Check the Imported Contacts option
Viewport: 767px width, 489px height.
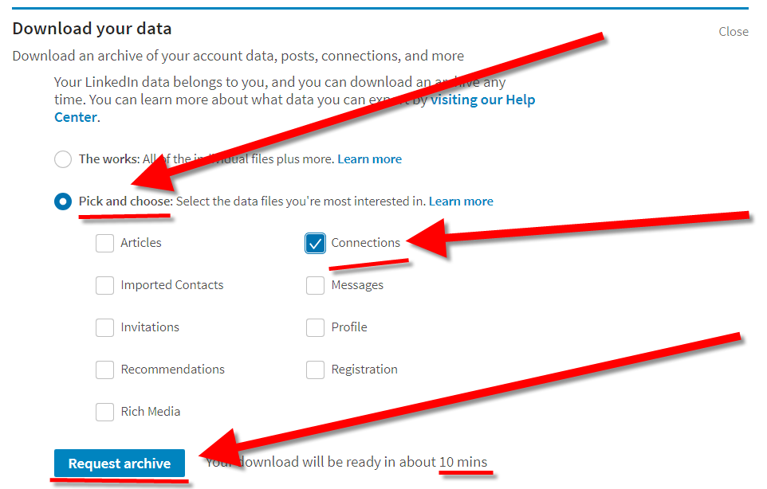click(104, 285)
